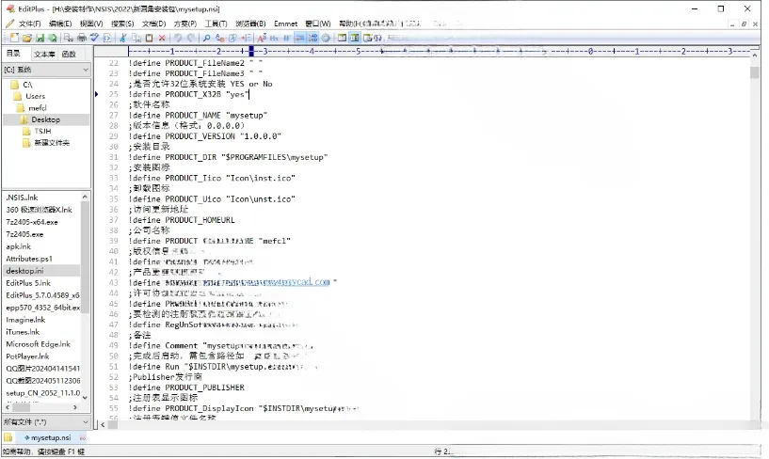Click the Browser Preview toolbar icon
The width and height of the screenshot is (769, 459).
tap(367, 38)
